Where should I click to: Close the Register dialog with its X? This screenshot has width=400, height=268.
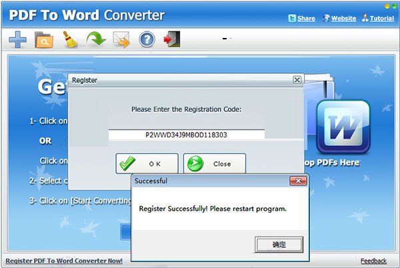[297, 80]
